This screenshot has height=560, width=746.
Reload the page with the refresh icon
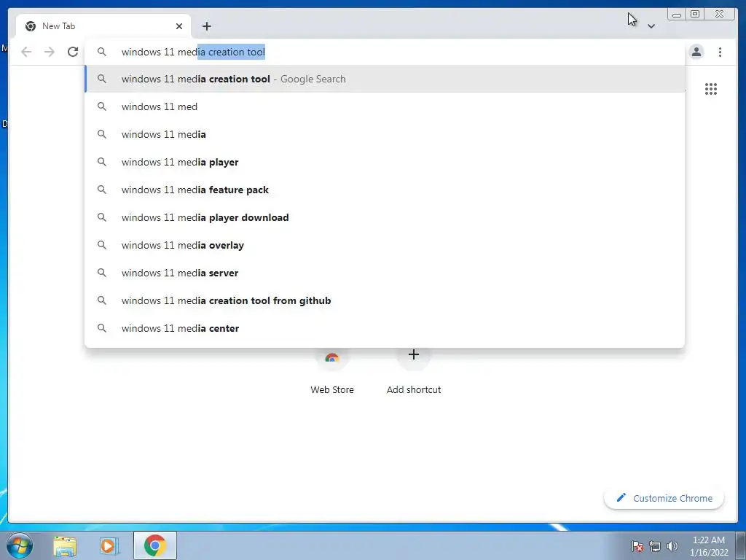point(73,52)
